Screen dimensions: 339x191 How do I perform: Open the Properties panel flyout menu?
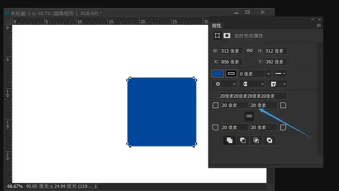coord(318,26)
